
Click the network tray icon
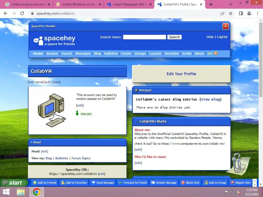[233, 192]
